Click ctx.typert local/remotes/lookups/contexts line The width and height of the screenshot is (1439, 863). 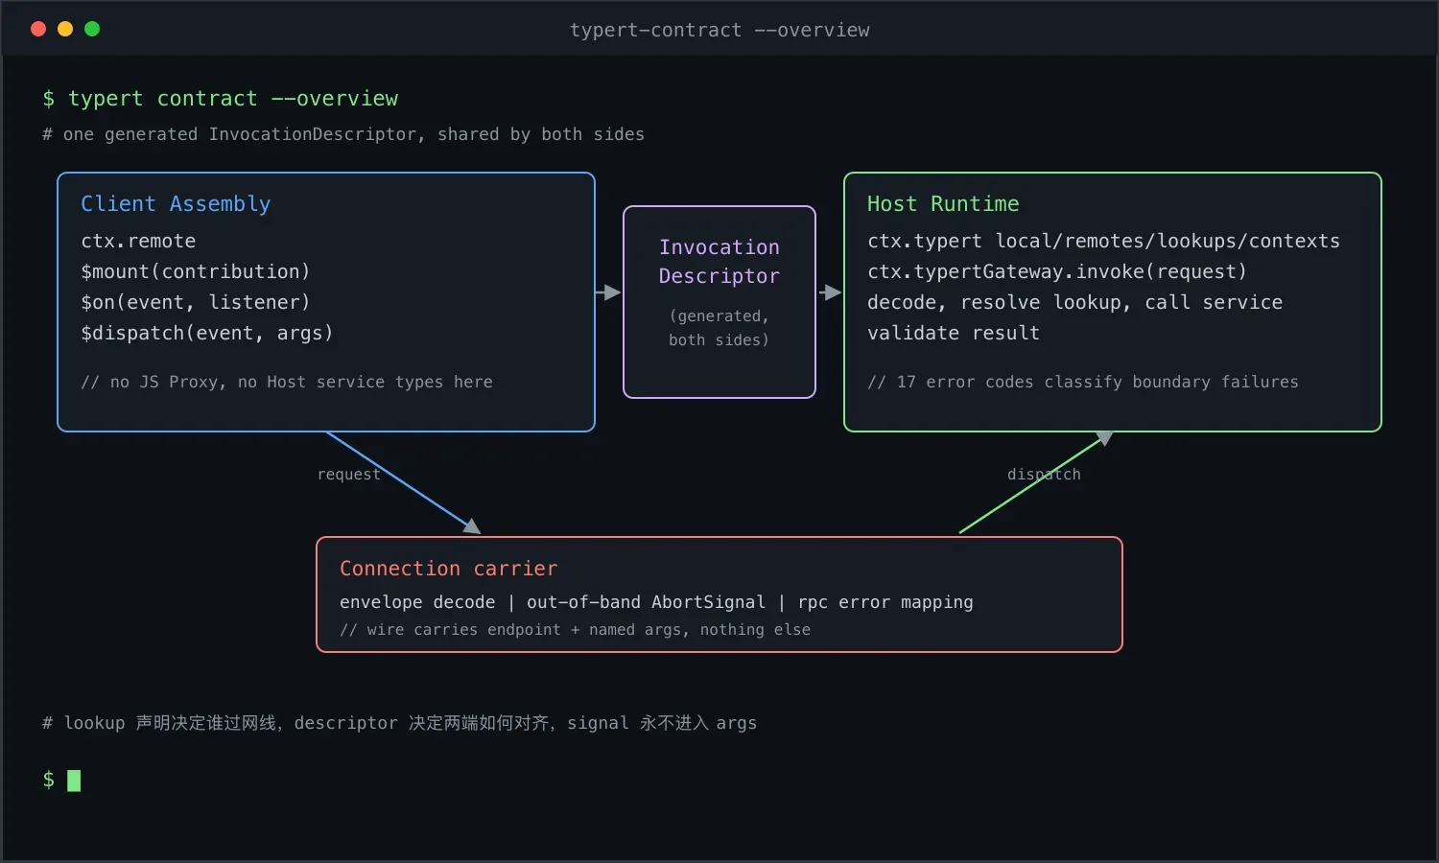[x=1103, y=241]
